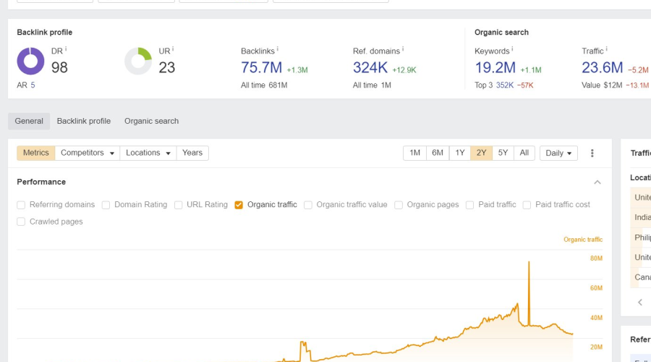Switch to the Backlink profile tab
Image resolution: width=651 pixels, height=362 pixels.
click(84, 121)
